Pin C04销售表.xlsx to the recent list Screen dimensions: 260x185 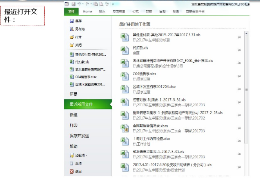pos(238,76)
